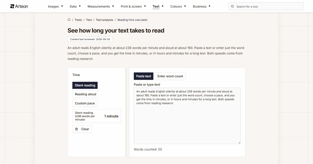Switch to the Paste text tab
Screen dimensions: 313x164
point(143,76)
